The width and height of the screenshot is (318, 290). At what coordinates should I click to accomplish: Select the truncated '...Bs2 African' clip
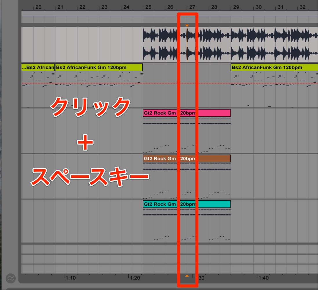[38, 67]
